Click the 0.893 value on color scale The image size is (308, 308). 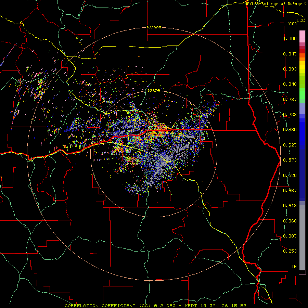tap(290, 69)
